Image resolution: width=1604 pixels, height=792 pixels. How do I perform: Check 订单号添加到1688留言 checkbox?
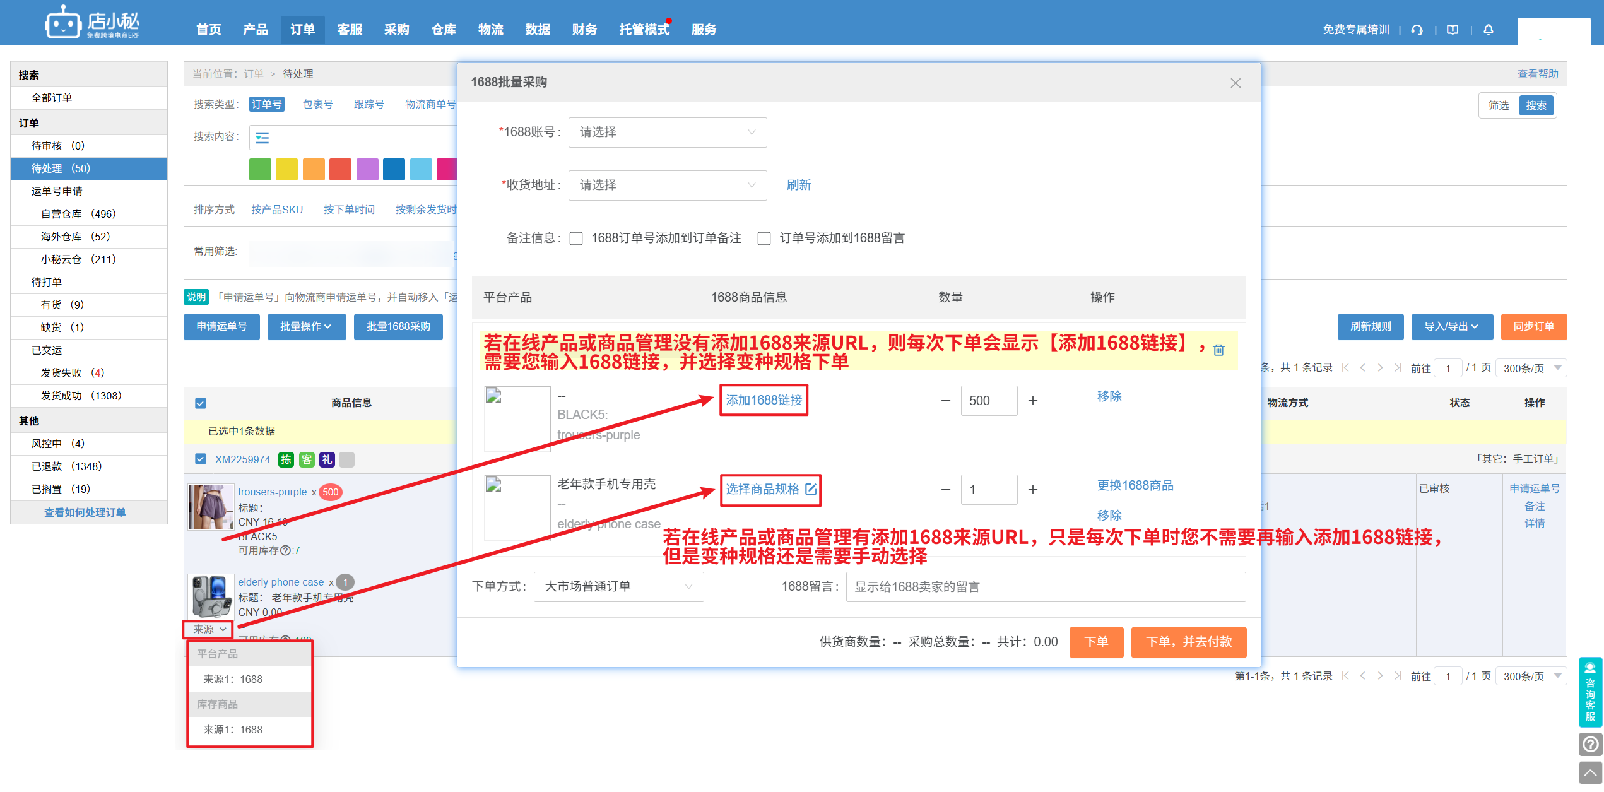tap(764, 239)
